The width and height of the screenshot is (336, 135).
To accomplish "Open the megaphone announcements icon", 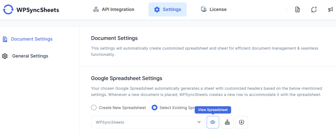I will tap(330, 10).
